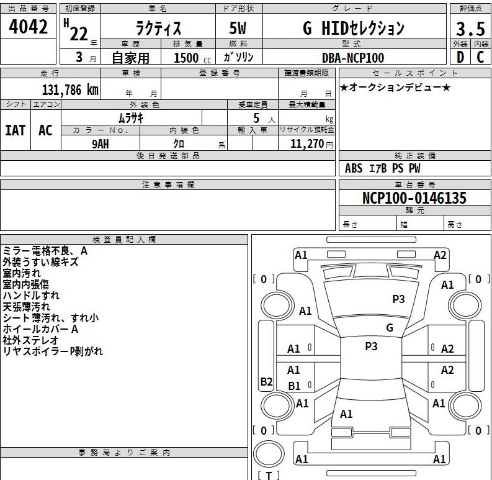Select the note 外装うすい線キズ

tap(40, 262)
